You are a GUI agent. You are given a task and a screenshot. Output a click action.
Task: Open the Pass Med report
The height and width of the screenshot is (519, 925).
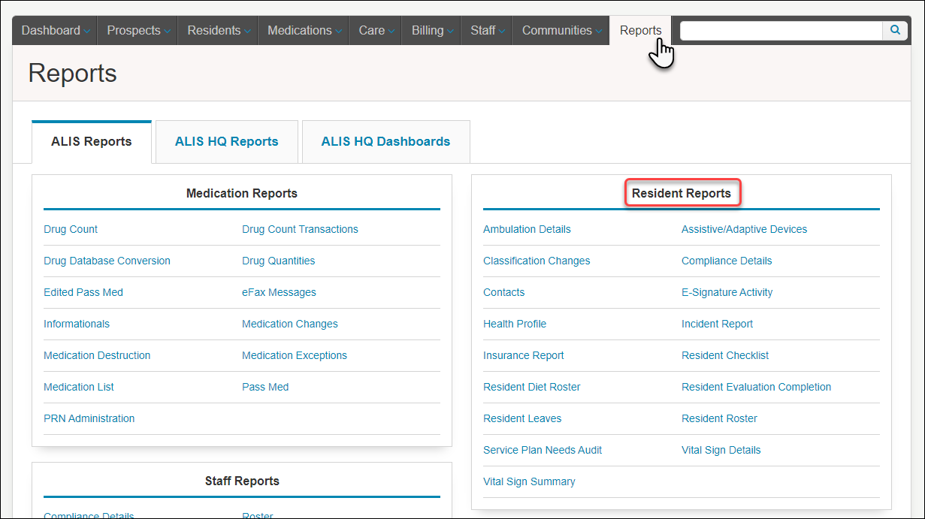265,387
